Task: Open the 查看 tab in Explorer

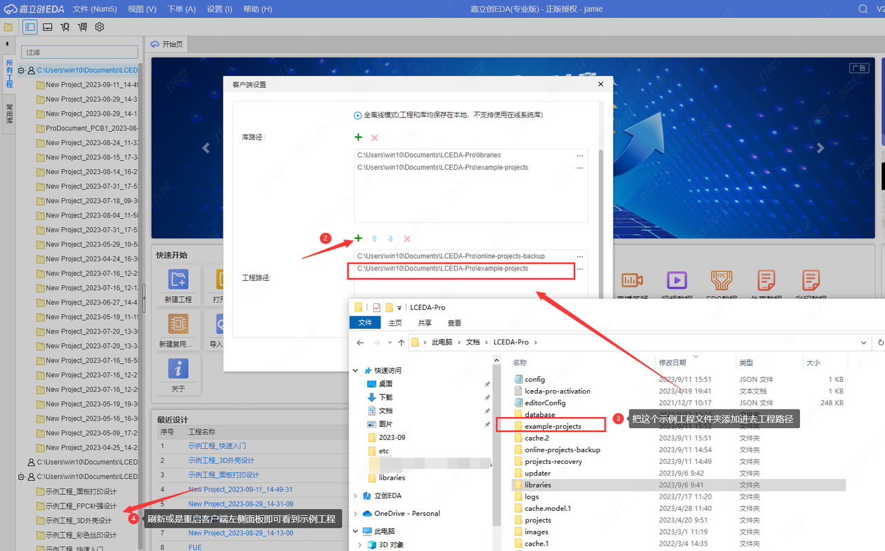Action: pos(454,322)
